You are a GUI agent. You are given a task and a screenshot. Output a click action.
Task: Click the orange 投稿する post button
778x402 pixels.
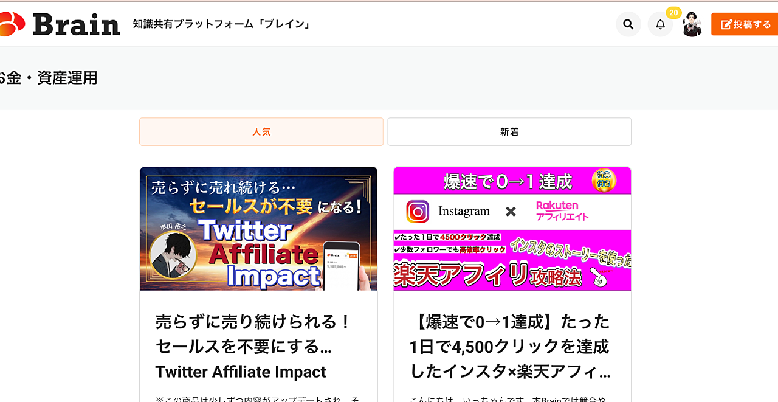(x=745, y=24)
